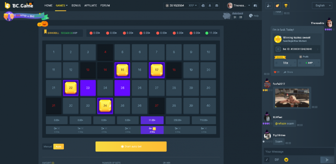Go to the AFFILIATE page
This screenshot has width=336, height=164.
pyautogui.click(x=90, y=6)
